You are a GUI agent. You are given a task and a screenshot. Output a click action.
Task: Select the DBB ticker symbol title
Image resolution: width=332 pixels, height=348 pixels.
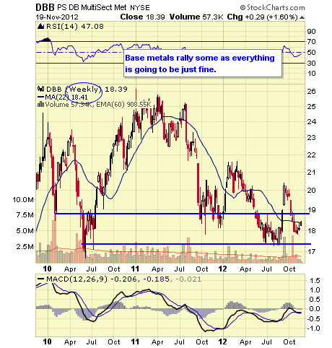tap(45, 8)
